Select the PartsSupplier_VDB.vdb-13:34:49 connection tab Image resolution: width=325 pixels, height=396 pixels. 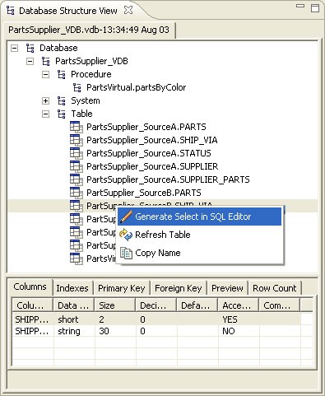click(89, 30)
